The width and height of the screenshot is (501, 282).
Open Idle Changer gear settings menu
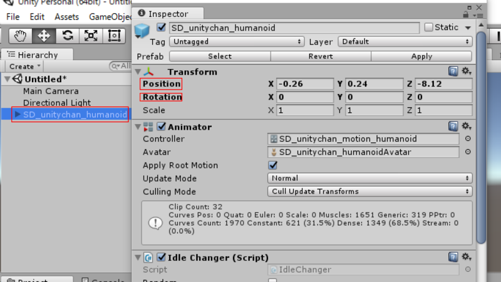[467, 257]
